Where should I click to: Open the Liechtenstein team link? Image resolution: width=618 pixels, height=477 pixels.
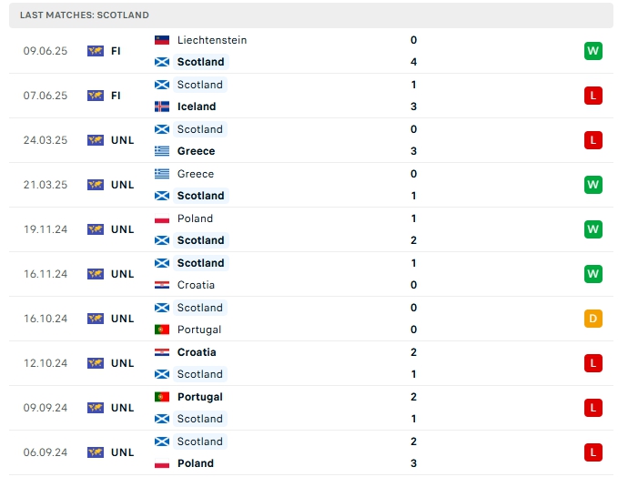click(212, 40)
